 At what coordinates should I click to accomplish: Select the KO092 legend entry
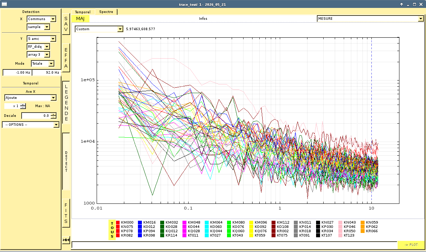pyautogui.click(x=260, y=227)
